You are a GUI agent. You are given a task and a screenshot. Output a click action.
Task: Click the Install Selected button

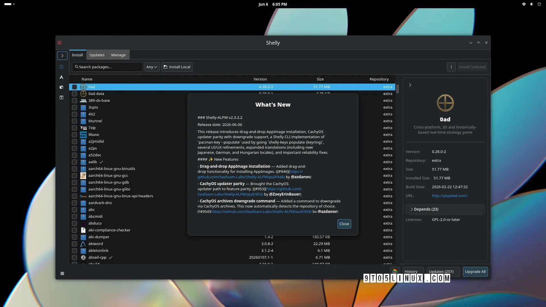tap(472, 67)
